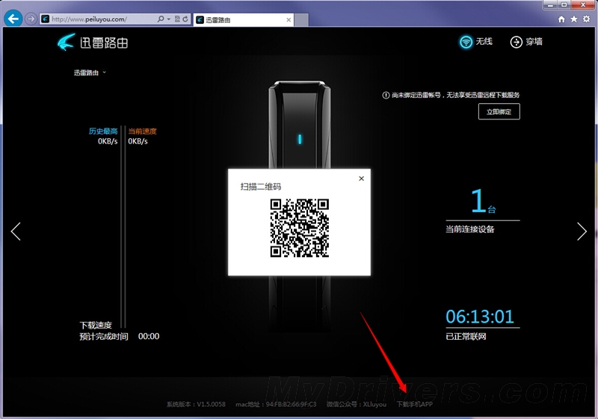Close the 扫描二维码 popup
Image resolution: width=598 pixels, height=419 pixels.
coord(362,179)
